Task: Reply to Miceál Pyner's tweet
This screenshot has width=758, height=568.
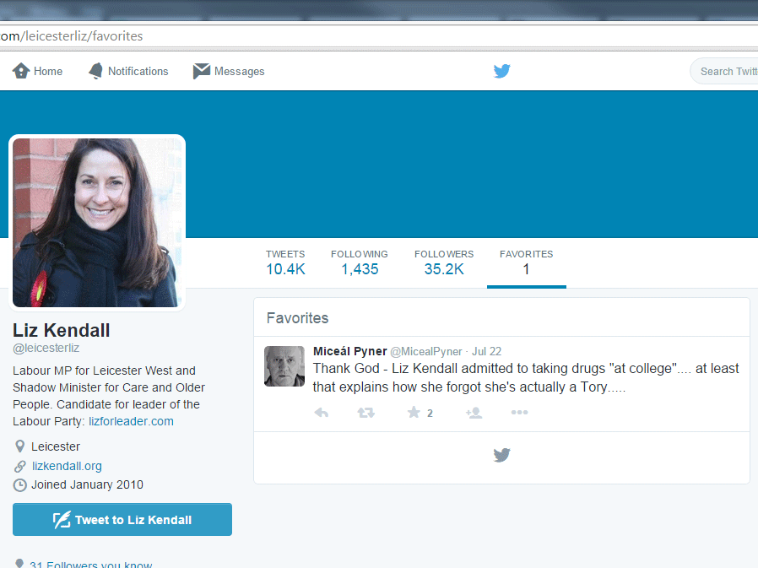Action: click(x=321, y=413)
